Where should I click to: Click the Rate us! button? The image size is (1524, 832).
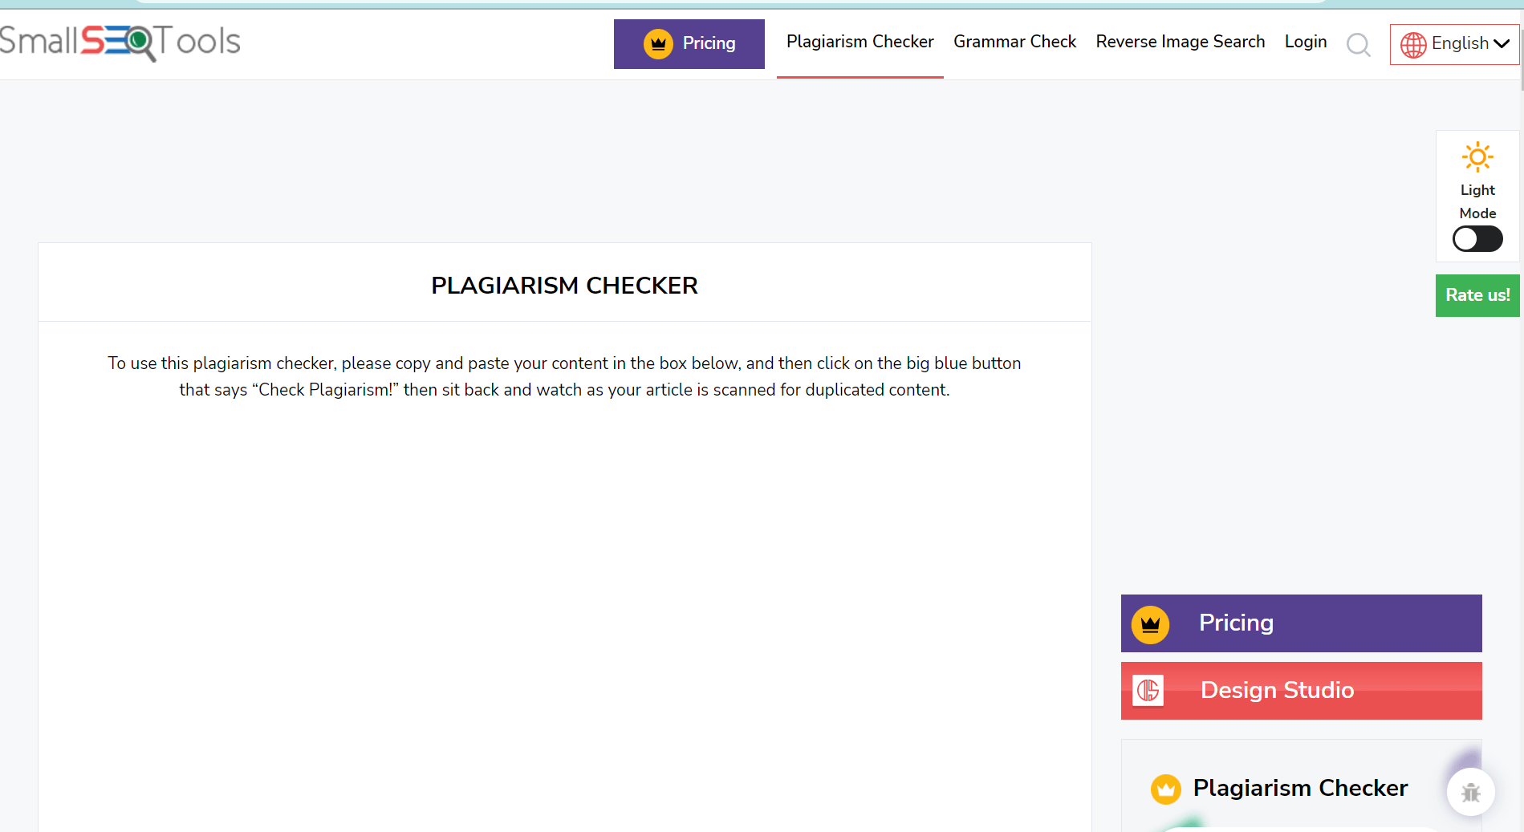click(x=1477, y=295)
